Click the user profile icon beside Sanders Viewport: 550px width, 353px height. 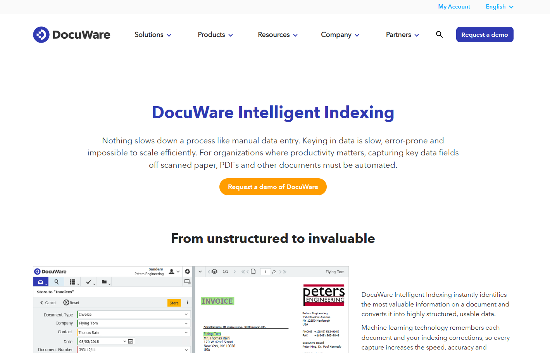tap(171, 272)
